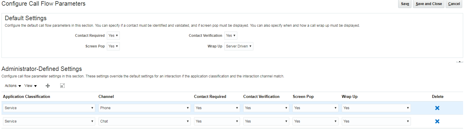Select the Wrap Up dropdown in Chat row

tap(376, 121)
